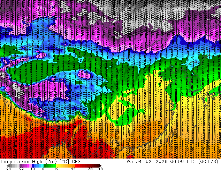
Task: Click the '38' legend value
Action: click(x=91, y=169)
